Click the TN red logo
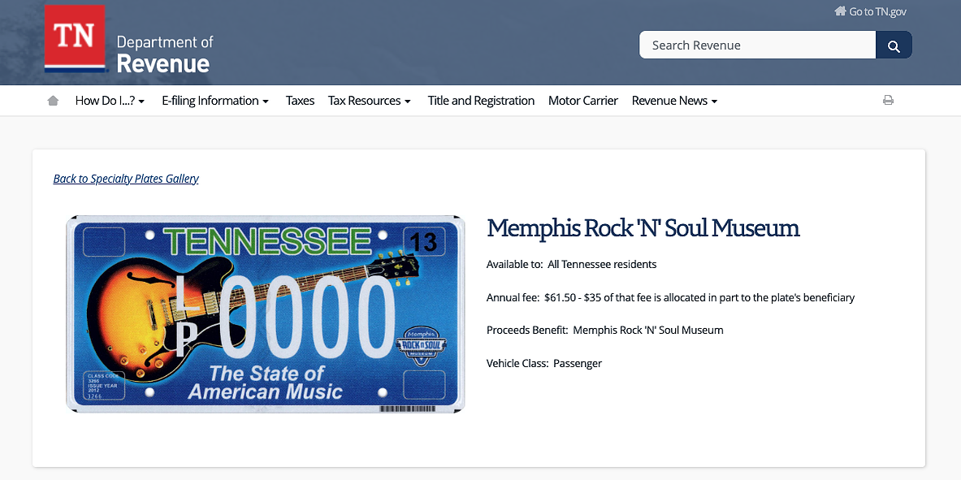Screen dimensions: 961x480 [x=75, y=39]
